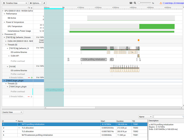Click the U... profiler overhead block
The height and width of the screenshot is (140, 184).
pyautogui.click(x=112, y=59)
